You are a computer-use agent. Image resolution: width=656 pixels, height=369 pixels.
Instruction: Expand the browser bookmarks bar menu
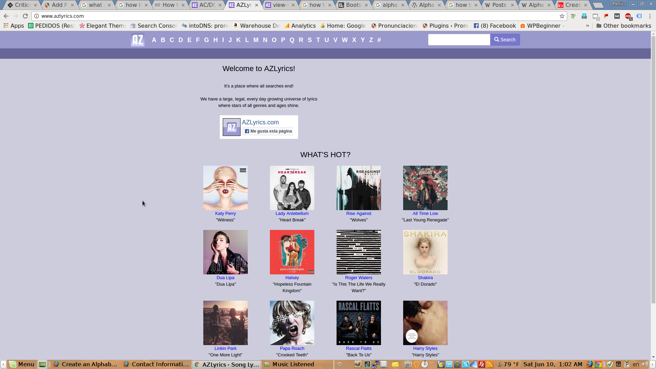587,26
